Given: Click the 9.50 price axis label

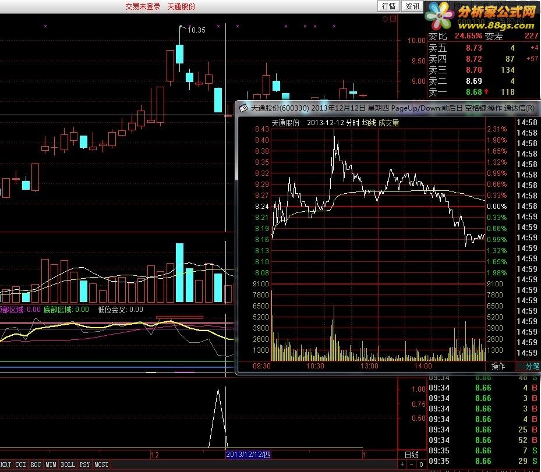Looking at the screenshot, I should click(419, 61).
